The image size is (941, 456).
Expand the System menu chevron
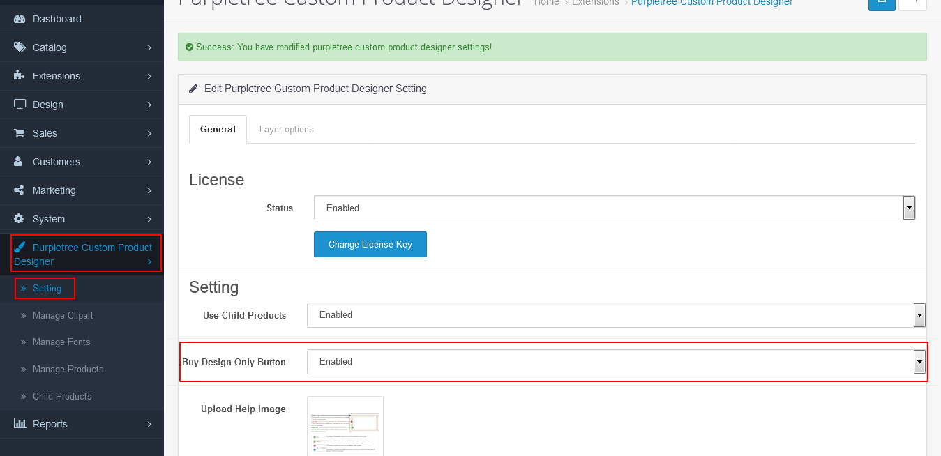149,219
